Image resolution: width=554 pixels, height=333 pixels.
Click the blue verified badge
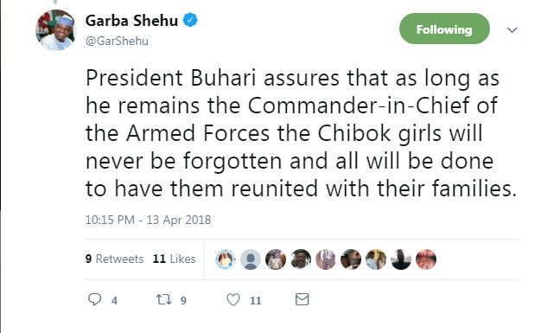(190, 20)
